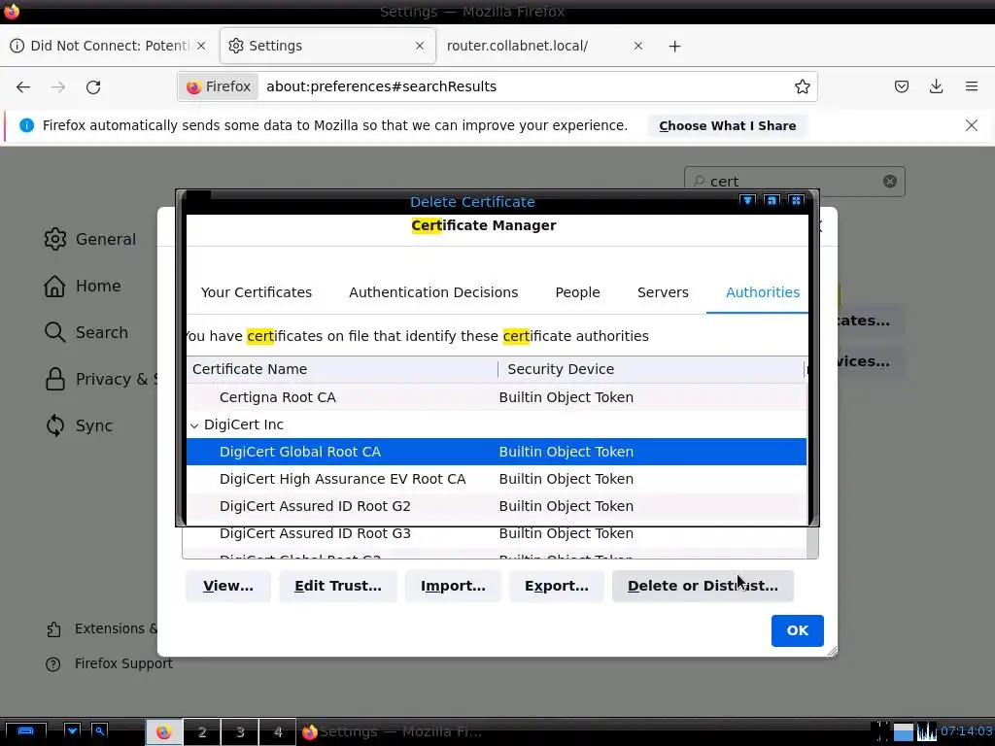Click the Edit Trust... button
The width and height of the screenshot is (995, 746).
337,586
